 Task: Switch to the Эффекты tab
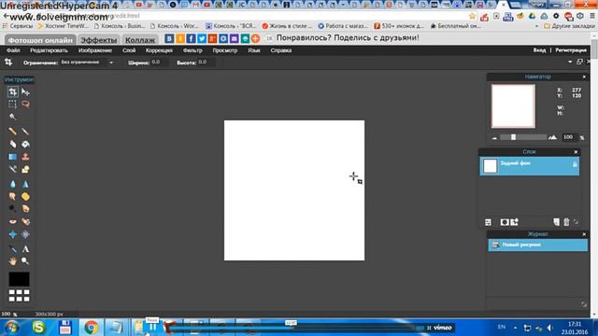point(99,40)
